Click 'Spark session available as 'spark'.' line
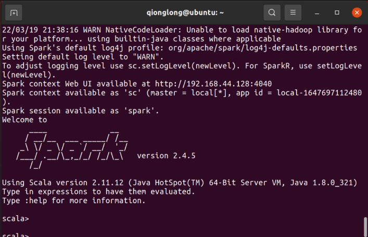 pyautogui.click(x=81, y=111)
